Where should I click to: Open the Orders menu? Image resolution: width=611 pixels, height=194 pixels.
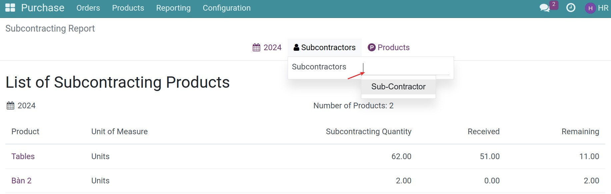[88, 8]
